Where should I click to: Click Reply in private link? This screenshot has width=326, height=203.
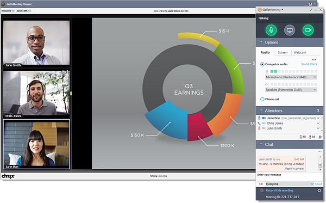pyautogui.click(x=294, y=168)
